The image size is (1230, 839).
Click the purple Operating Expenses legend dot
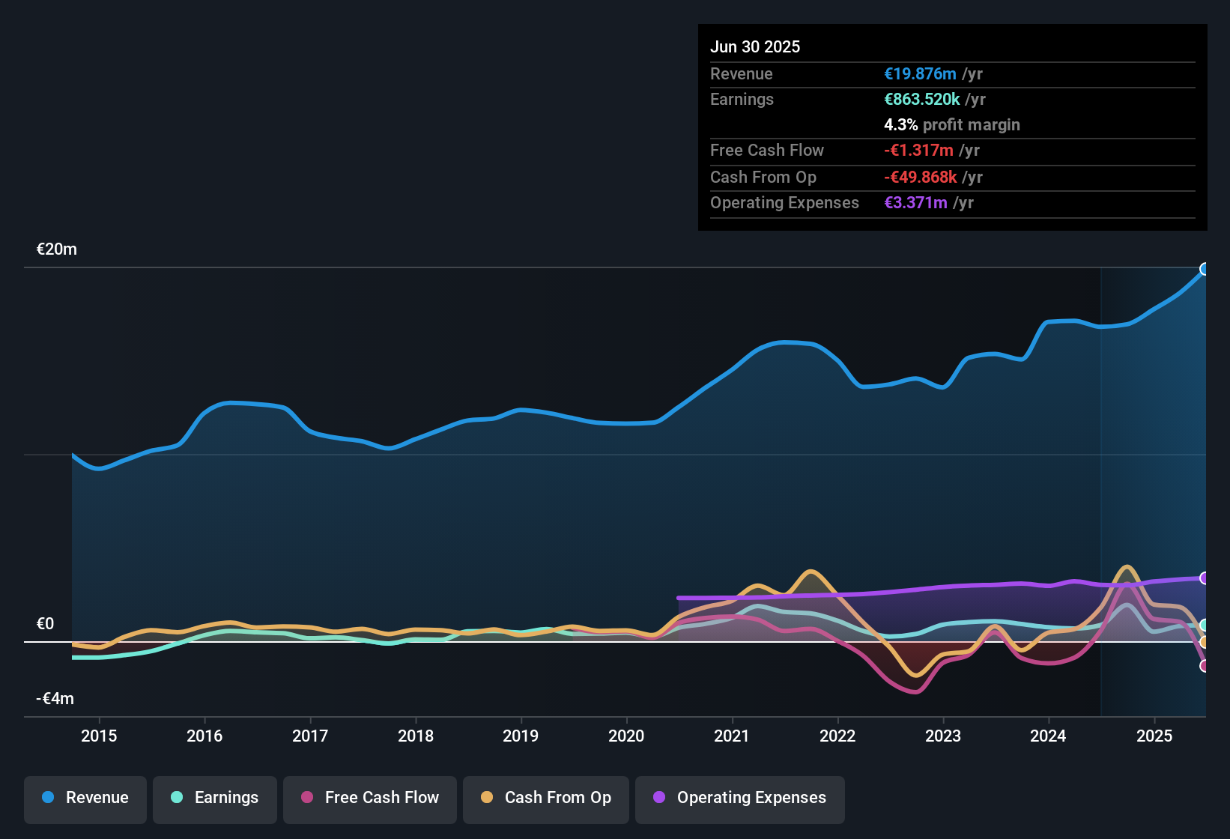pyautogui.click(x=658, y=798)
